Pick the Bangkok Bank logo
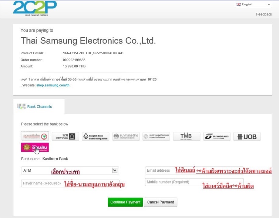The height and width of the screenshot is (218, 279). (95, 137)
